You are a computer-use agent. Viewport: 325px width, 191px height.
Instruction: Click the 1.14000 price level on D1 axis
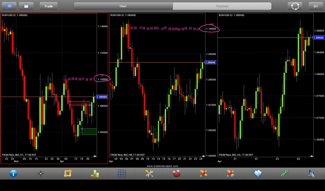coord(103,26)
